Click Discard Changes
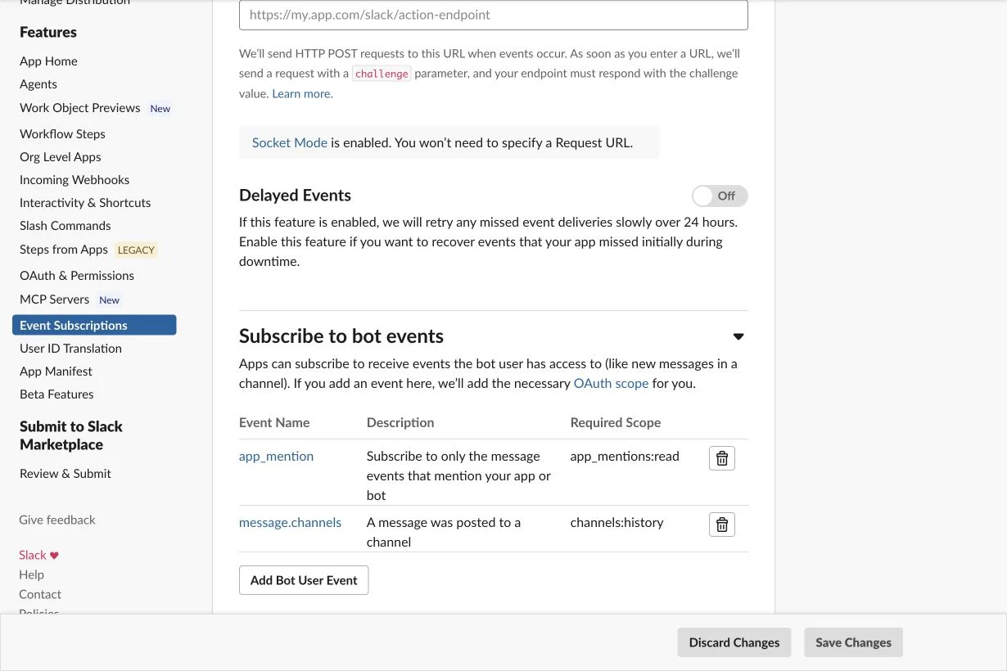The height and width of the screenshot is (671, 1007). pyautogui.click(x=734, y=642)
